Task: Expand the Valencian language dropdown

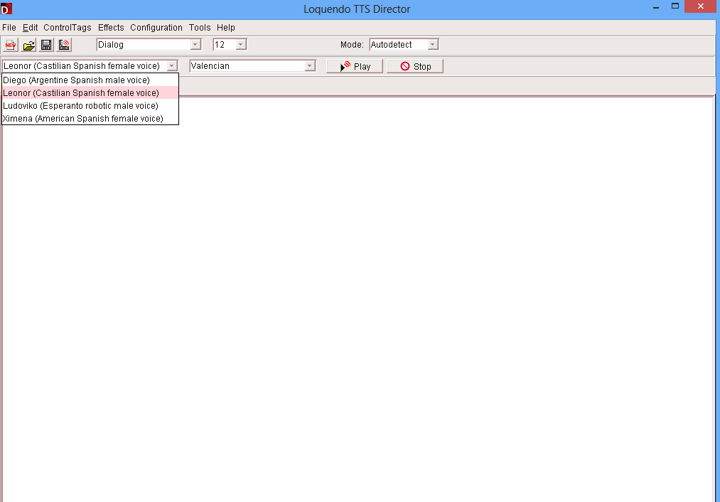Action: (310, 65)
